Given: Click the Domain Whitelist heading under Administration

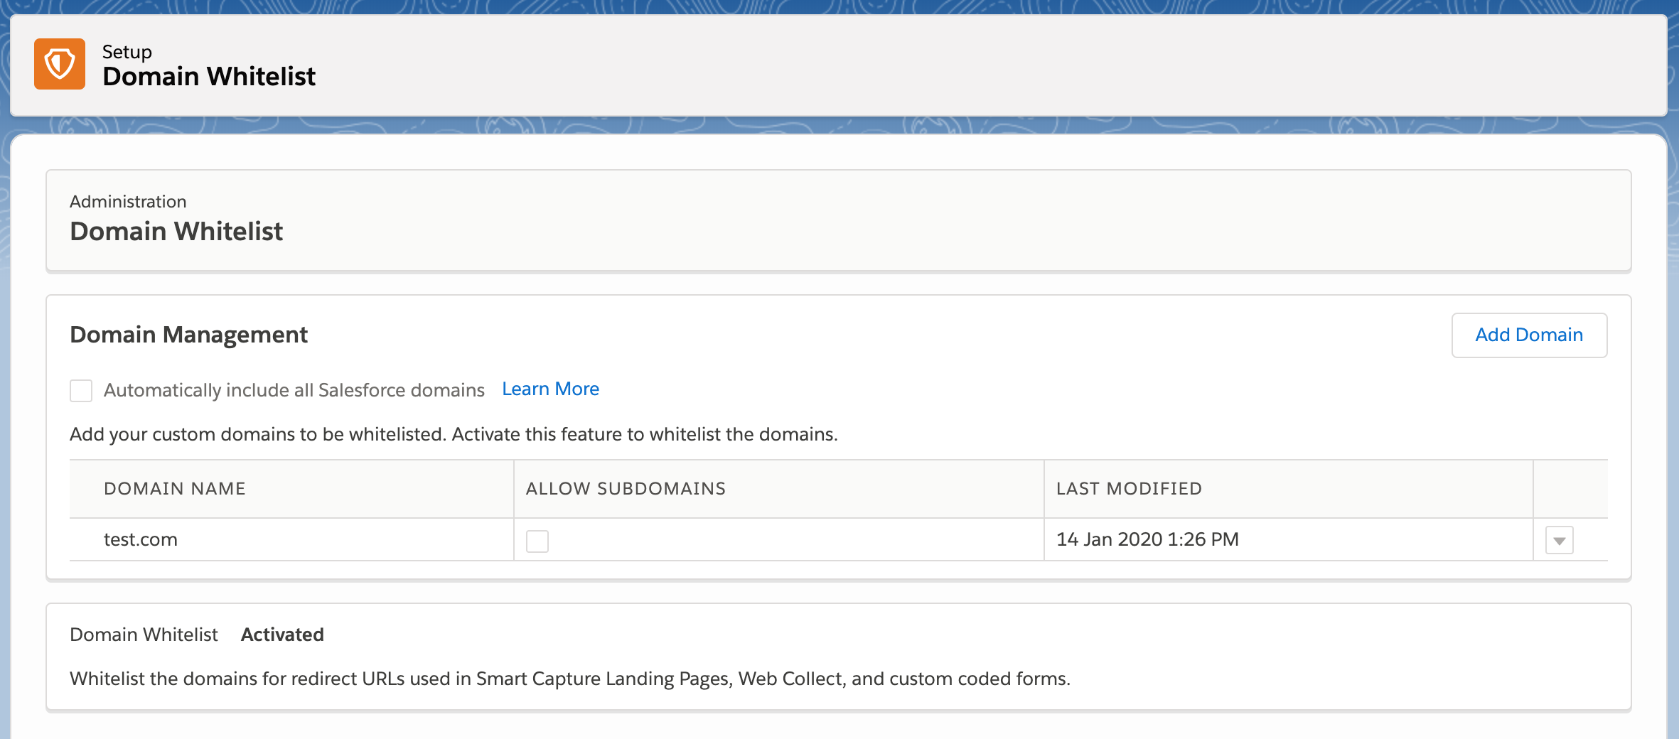Looking at the screenshot, I should coord(176,232).
